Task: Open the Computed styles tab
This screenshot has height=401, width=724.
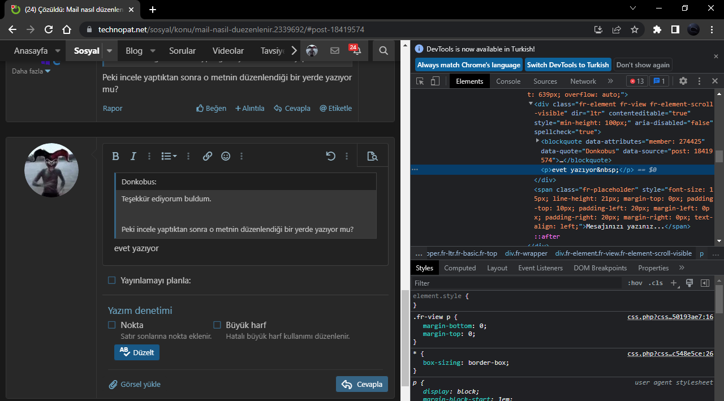Action: (x=460, y=268)
